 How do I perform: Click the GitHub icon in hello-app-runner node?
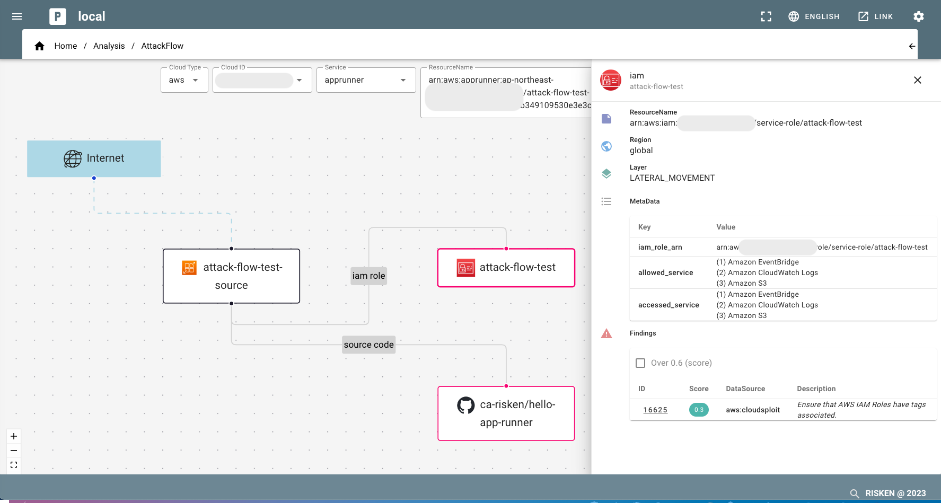click(x=466, y=405)
